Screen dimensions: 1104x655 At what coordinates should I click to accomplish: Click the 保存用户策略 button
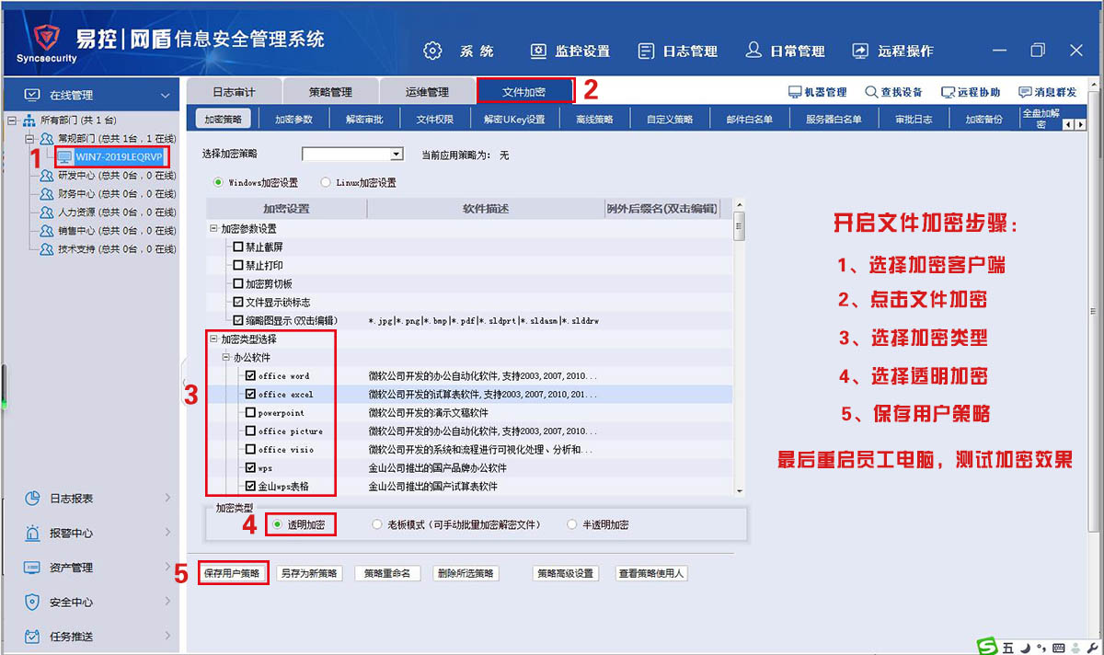point(232,573)
